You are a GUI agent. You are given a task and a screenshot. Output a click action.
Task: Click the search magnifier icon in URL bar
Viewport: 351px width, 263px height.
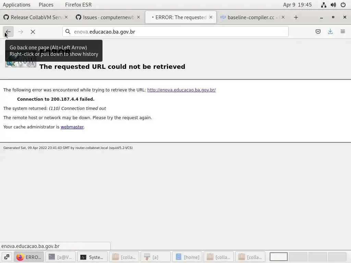[68, 32]
